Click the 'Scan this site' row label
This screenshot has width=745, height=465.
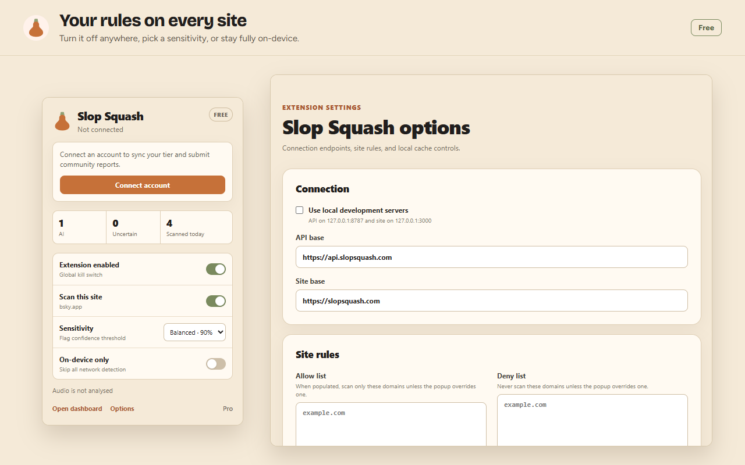click(x=81, y=297)
